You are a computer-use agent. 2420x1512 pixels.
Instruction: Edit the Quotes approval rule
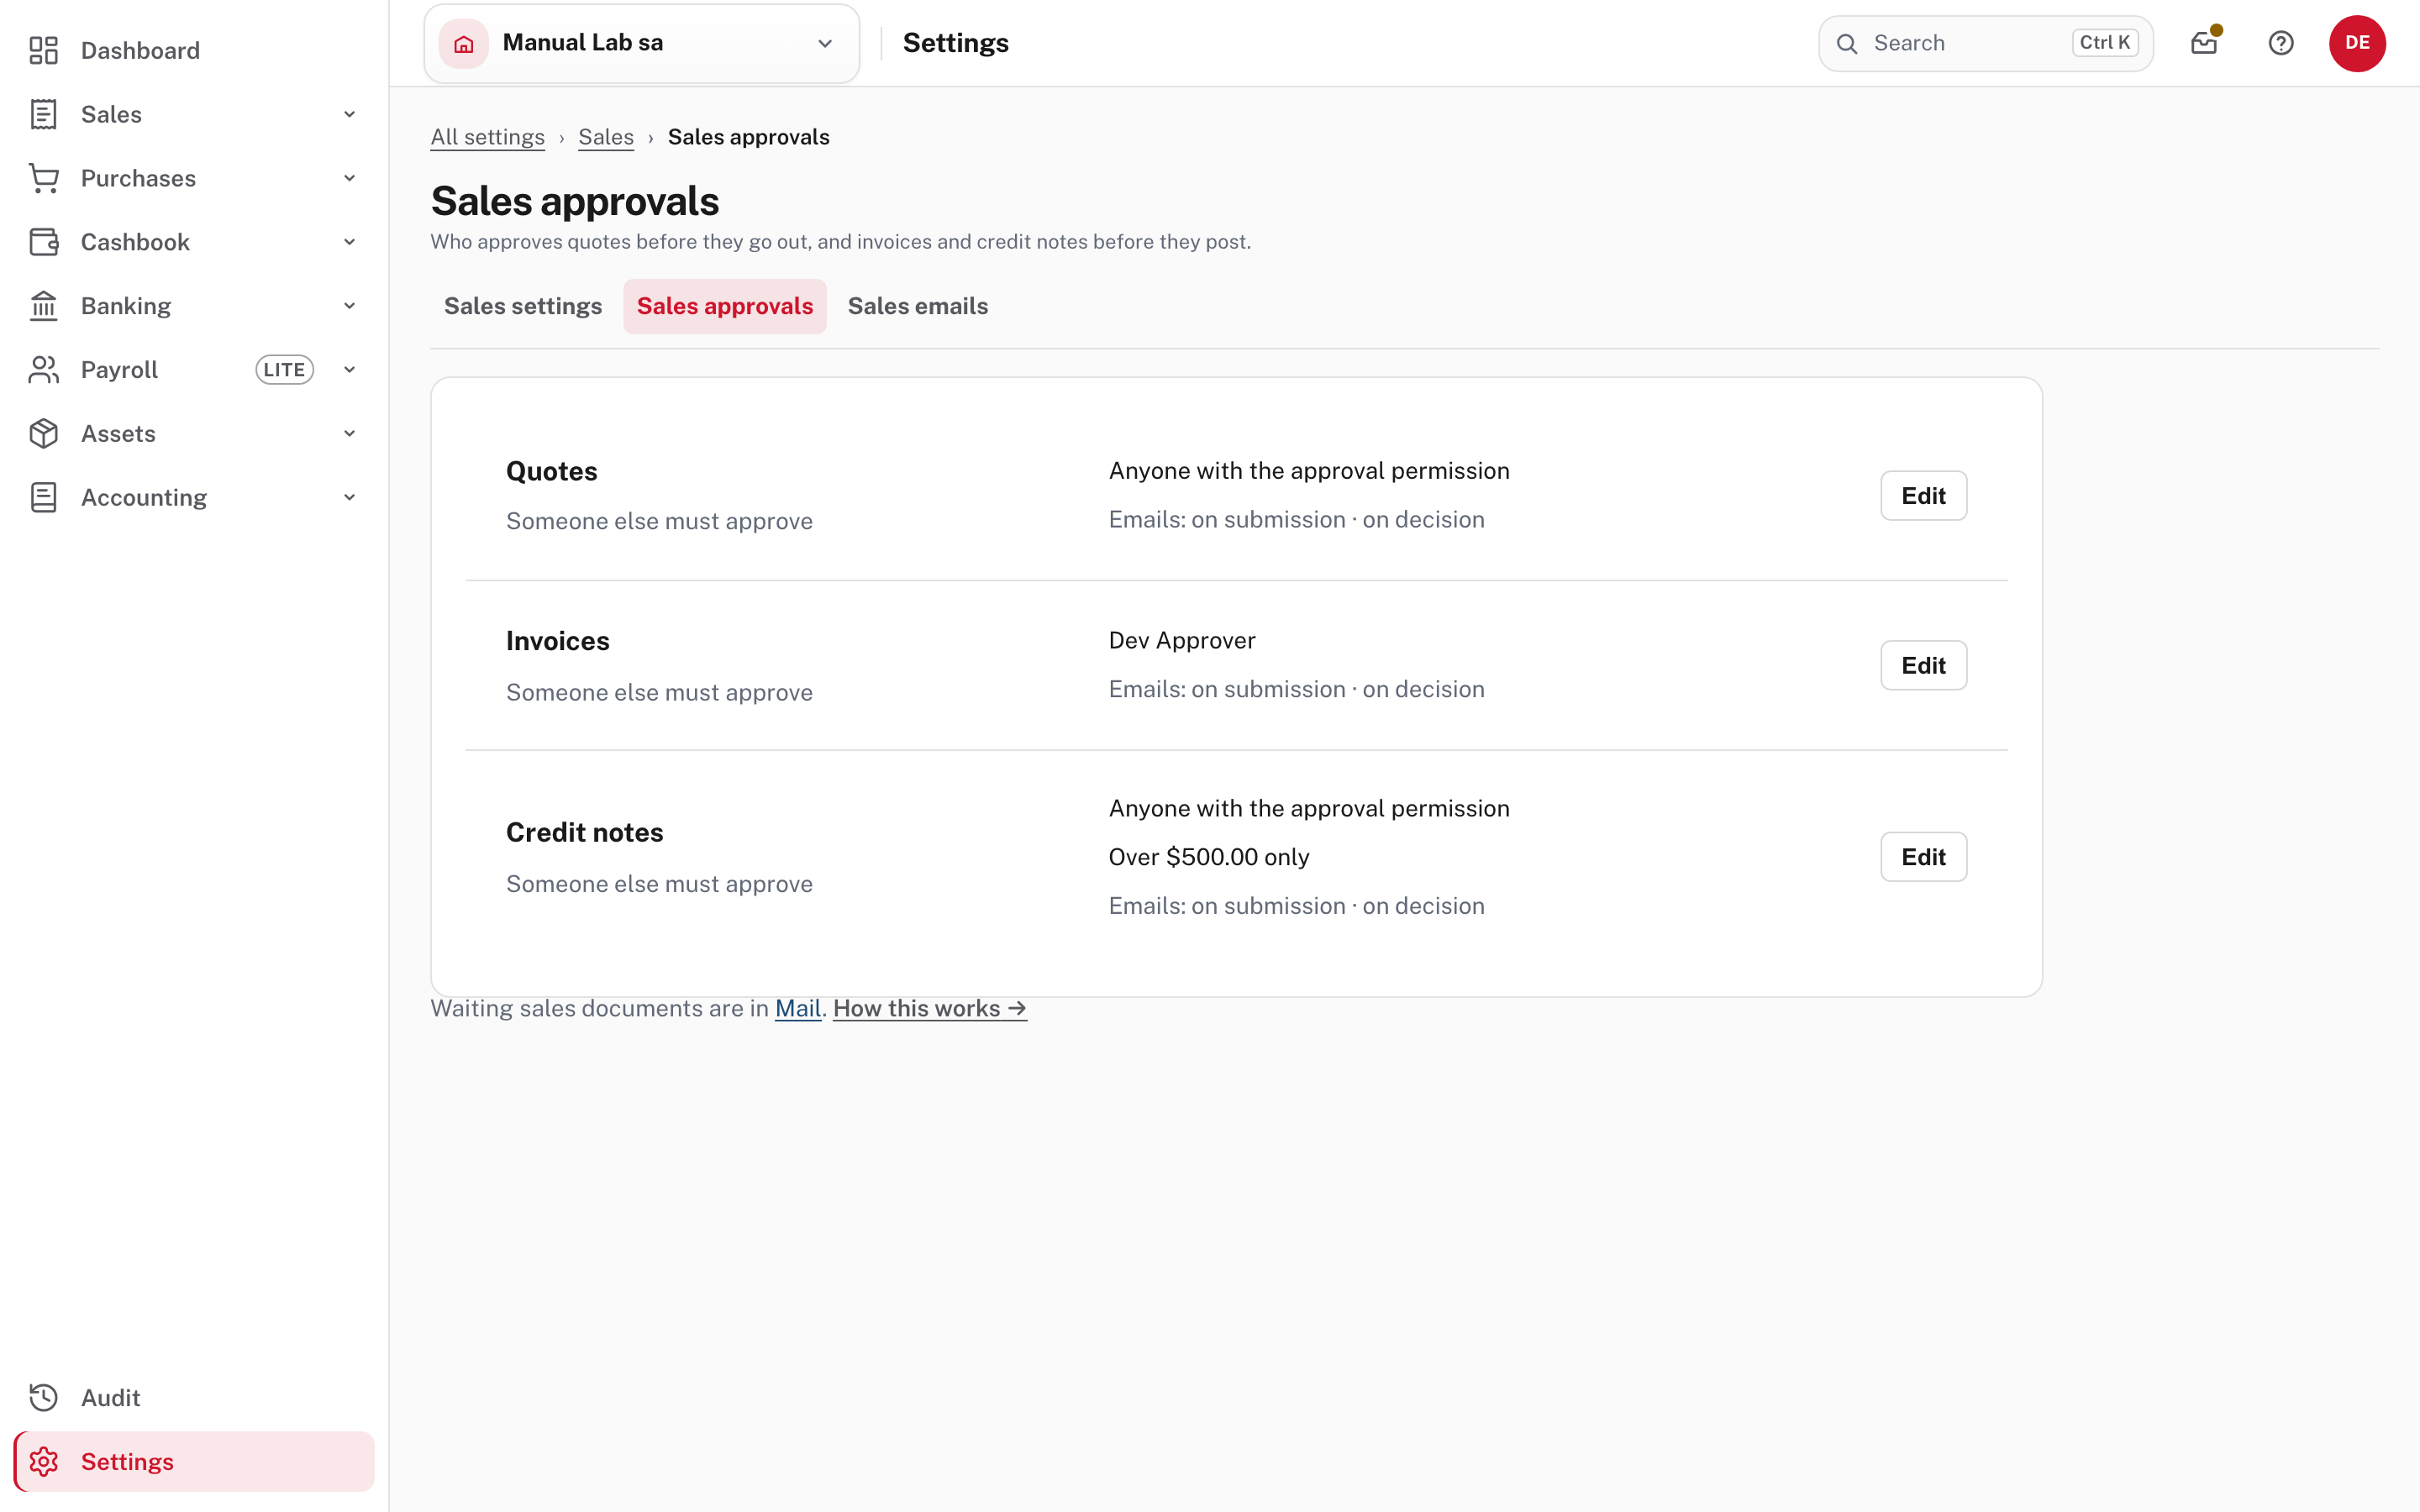1923,496
